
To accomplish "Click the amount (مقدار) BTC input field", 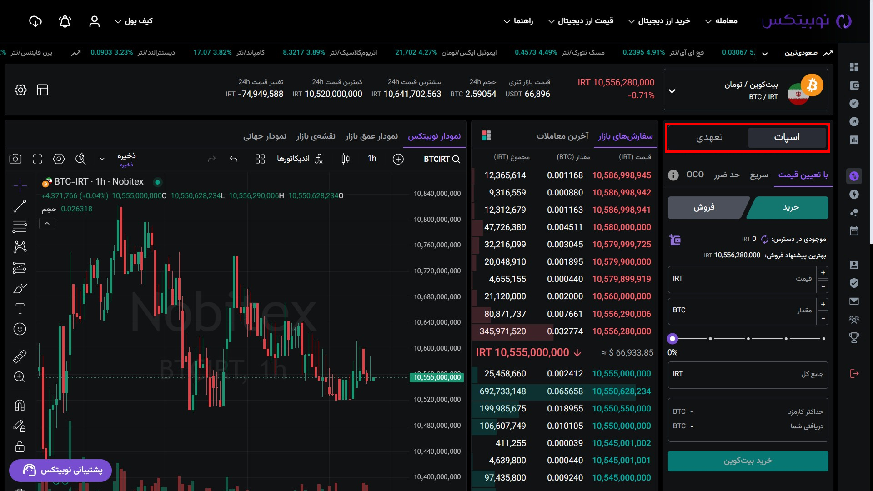I will pyautogui.click(x=742, y=311).
